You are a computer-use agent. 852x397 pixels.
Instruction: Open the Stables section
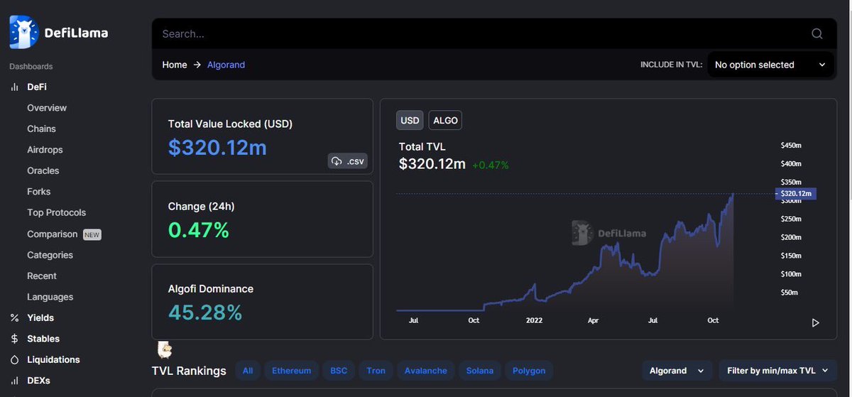click(43, 339)
